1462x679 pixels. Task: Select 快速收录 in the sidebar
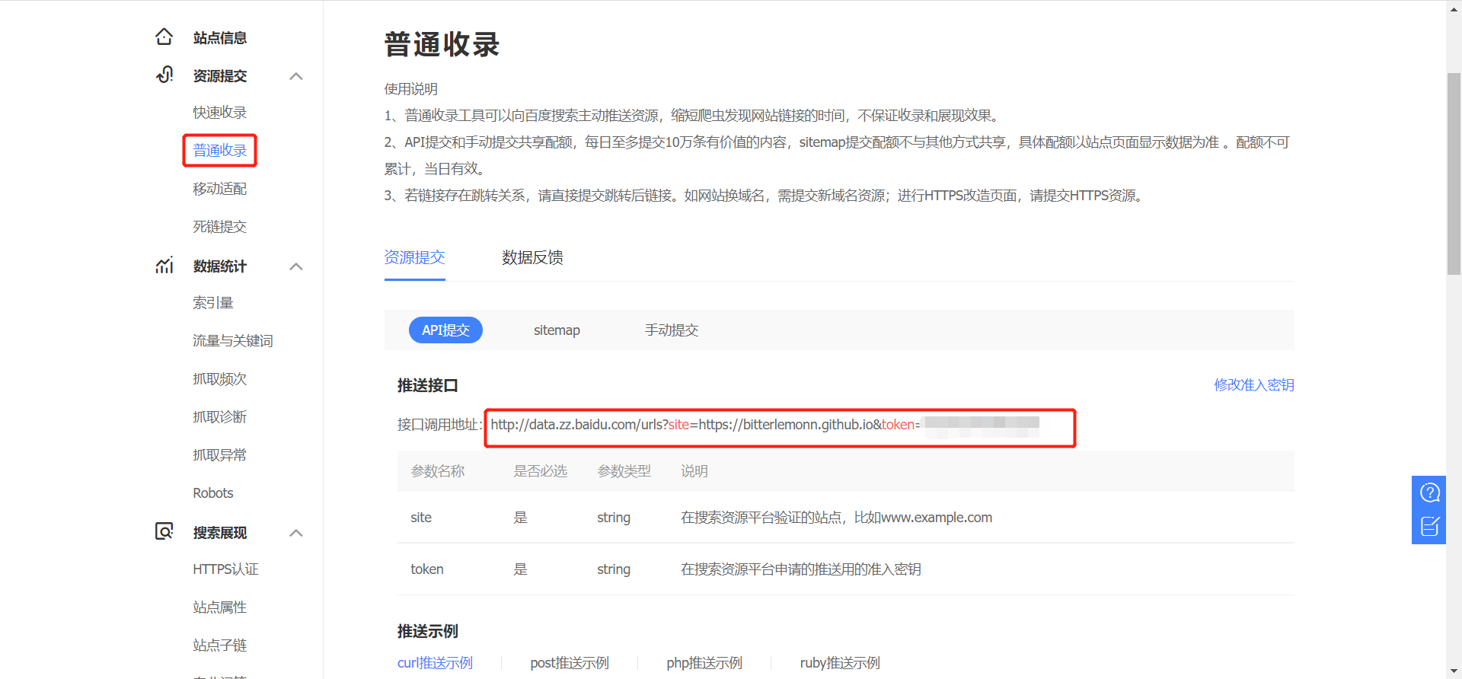coord(219,113)
